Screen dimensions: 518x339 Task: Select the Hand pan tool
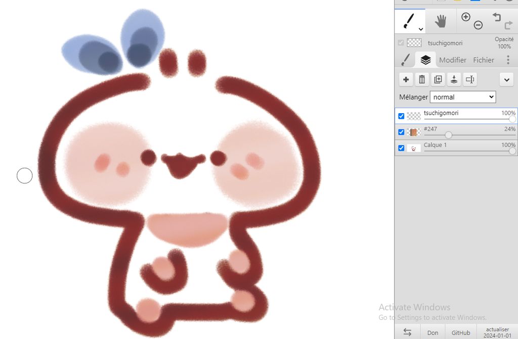441,21
